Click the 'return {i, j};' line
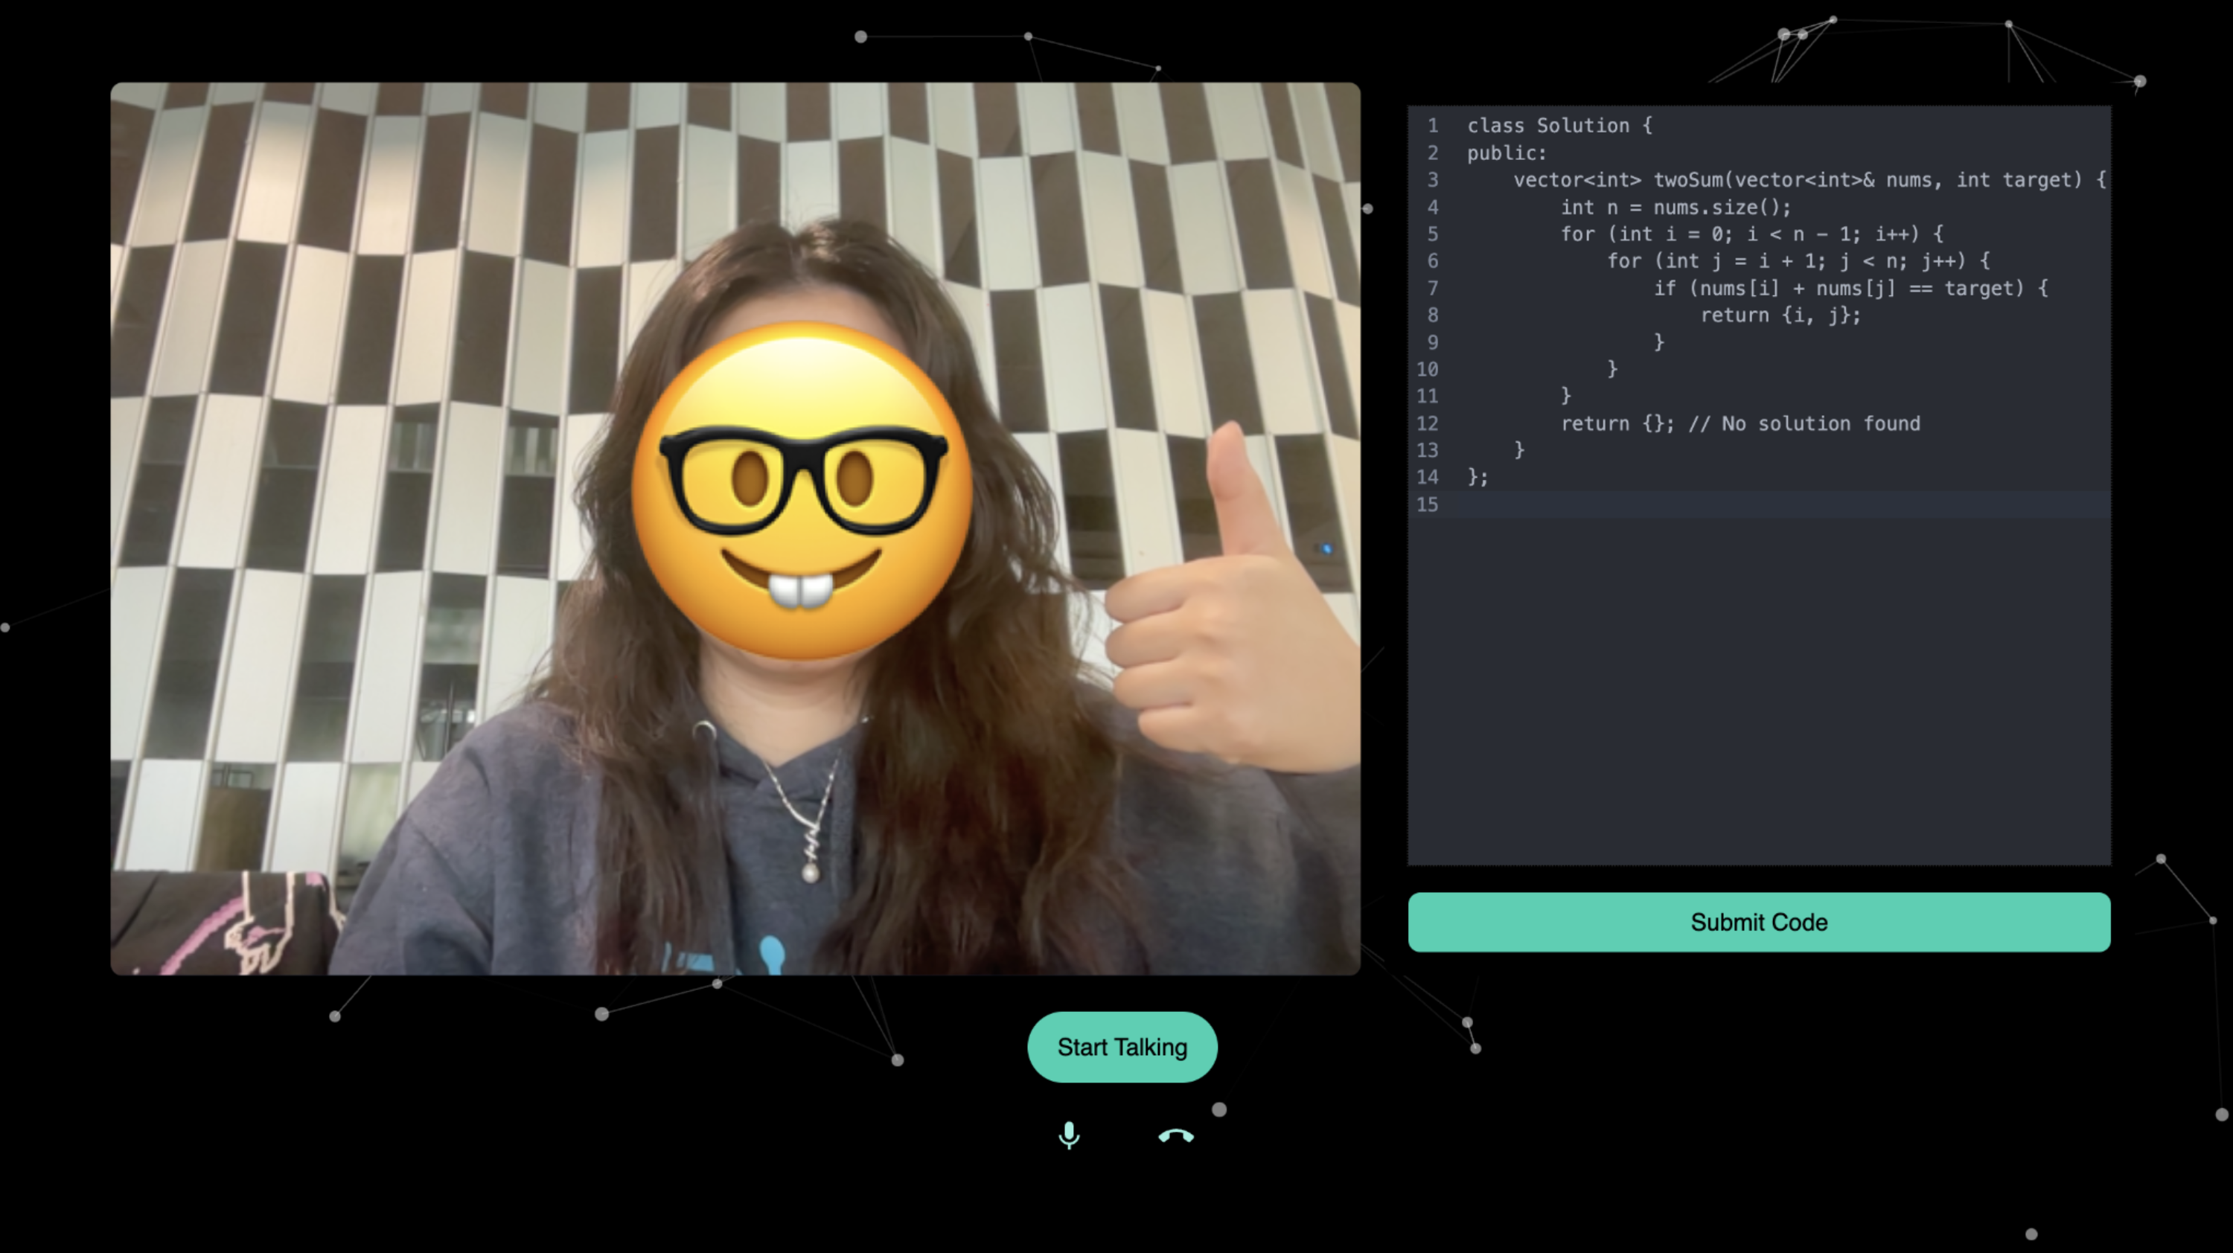Image resolution: width=2233 pixels, height=1253 pixels. (1780, 315)
